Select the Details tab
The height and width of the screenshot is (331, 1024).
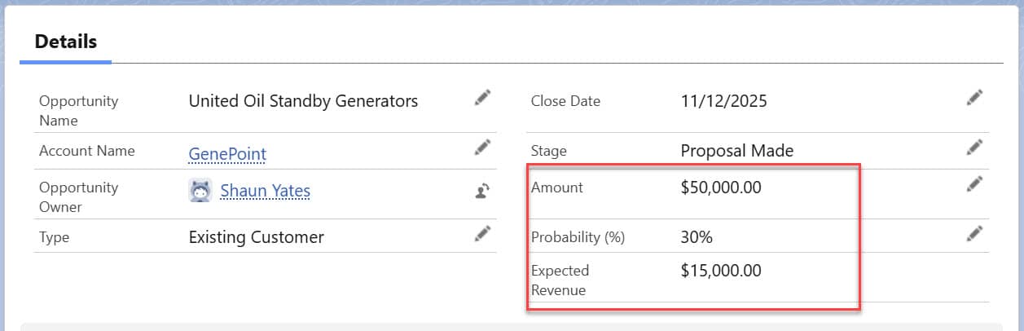[66, 42]
